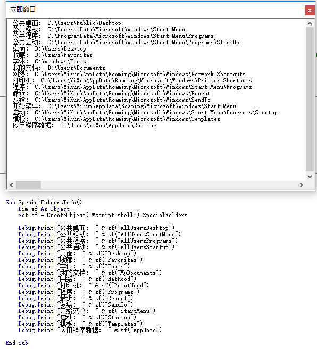This screenshot has width=317, height=355.
Task: Click the 立即窗口 title bar text
Action: pyautogui.click(x=23, y=10)
